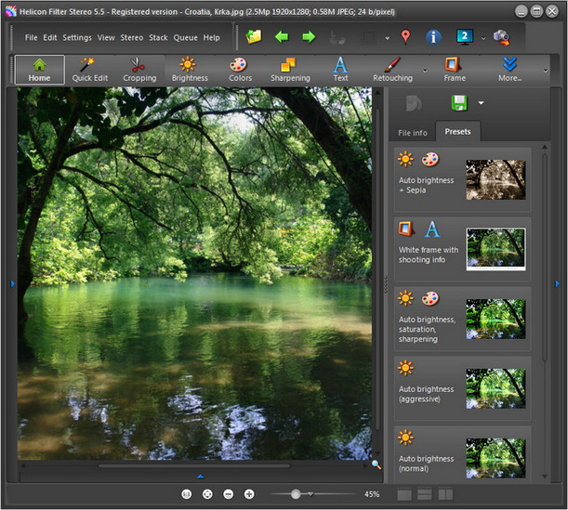This screenshot has width=568, height=510.
Task: Click the blue information icon
Action: pos(433,37)
